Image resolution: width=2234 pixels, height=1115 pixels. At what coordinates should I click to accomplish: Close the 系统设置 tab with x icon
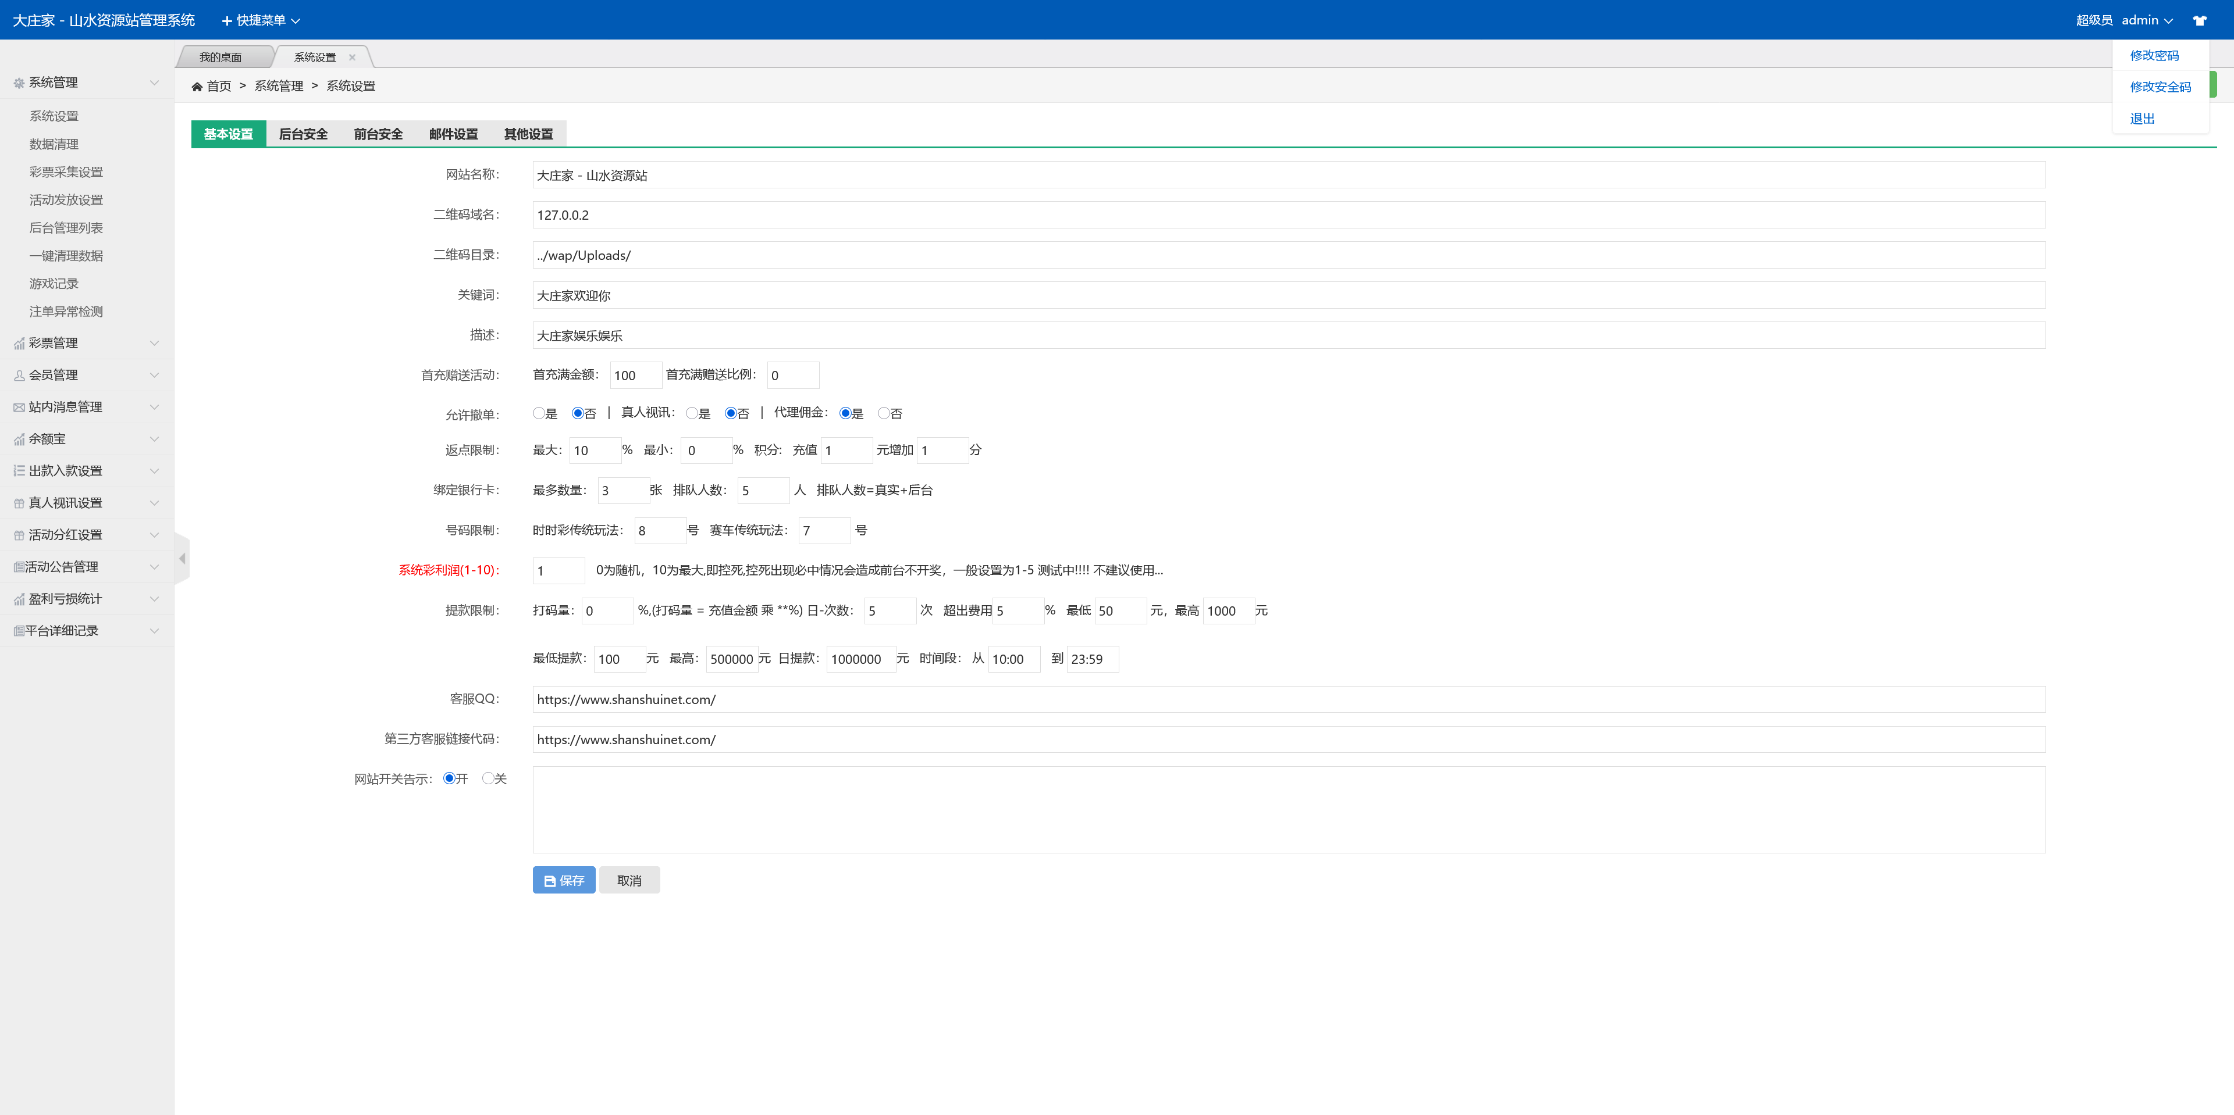(x=352, y=57)
